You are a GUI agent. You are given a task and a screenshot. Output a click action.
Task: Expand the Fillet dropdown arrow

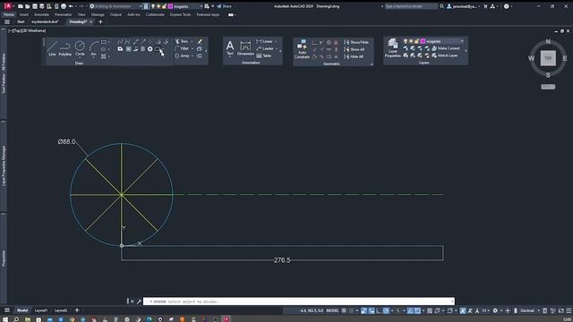[x=192, y=48]
